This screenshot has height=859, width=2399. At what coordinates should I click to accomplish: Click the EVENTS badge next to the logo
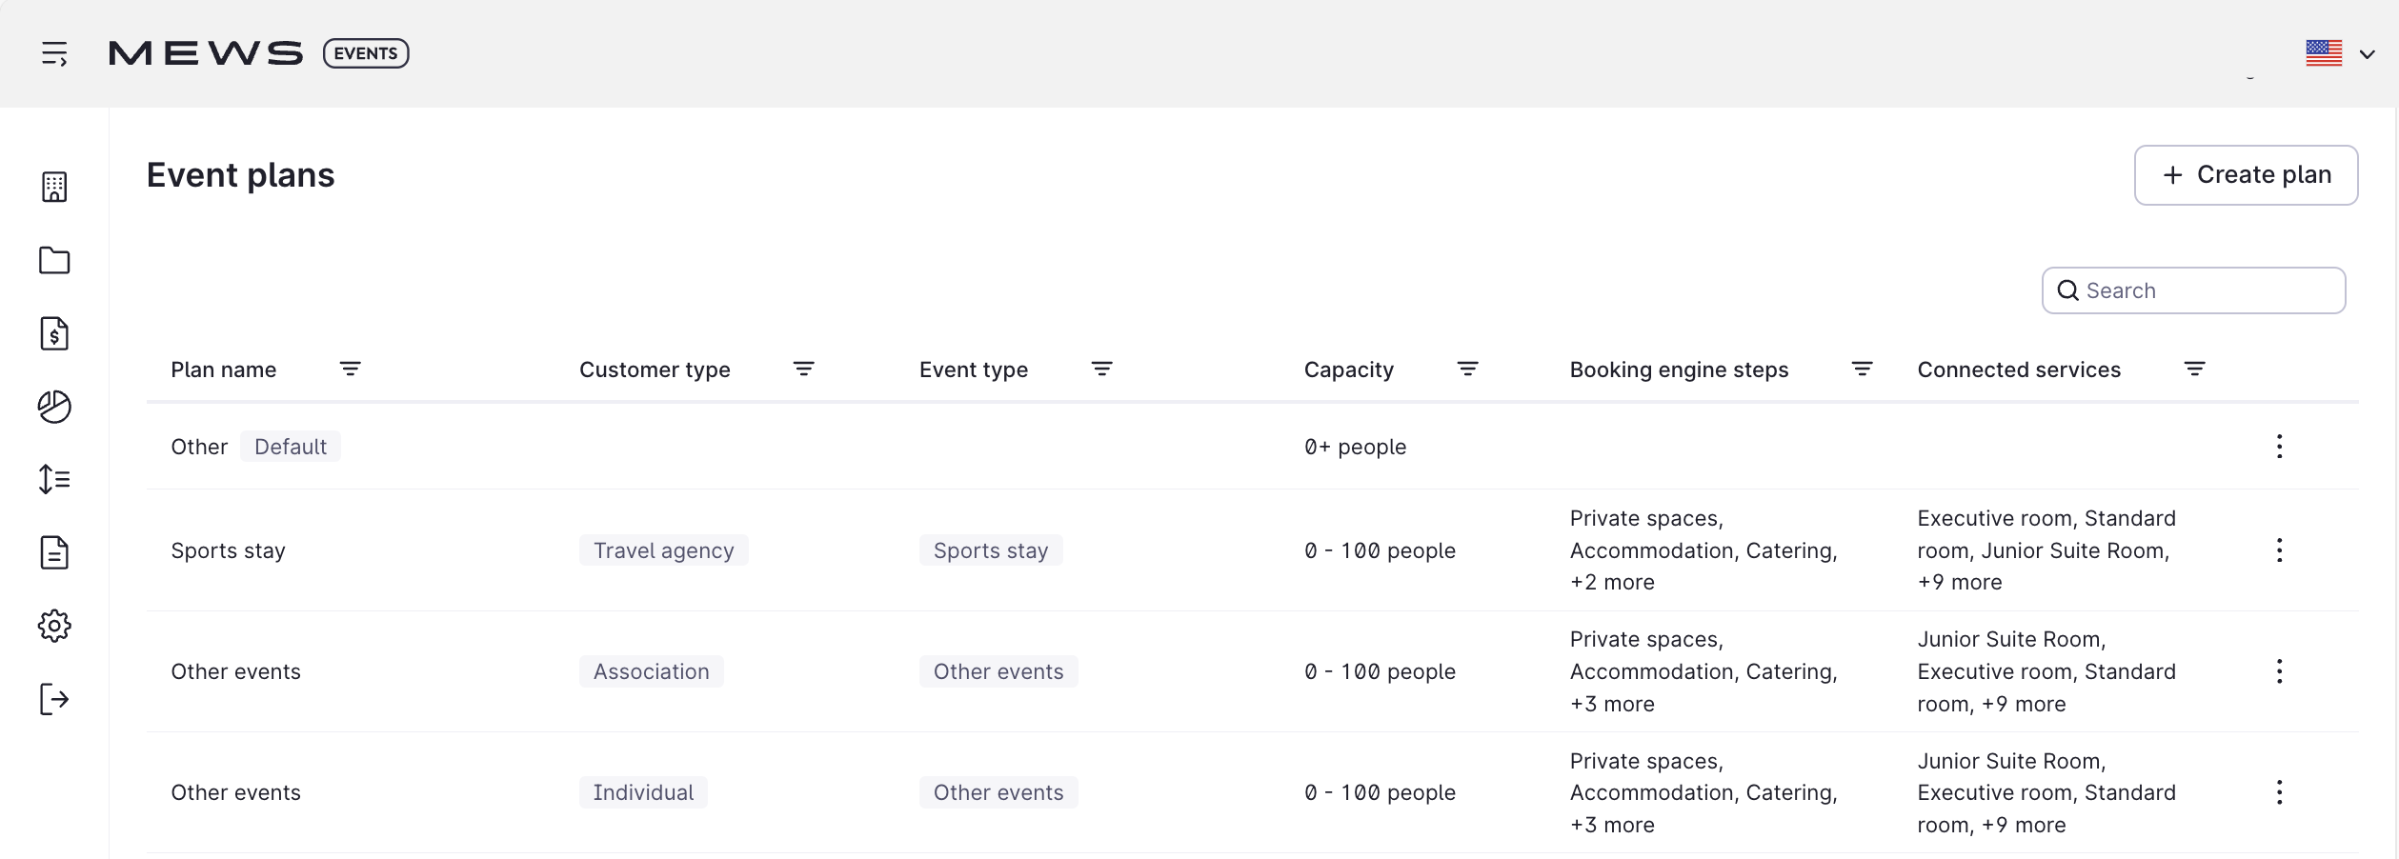(x=366, y=53)
